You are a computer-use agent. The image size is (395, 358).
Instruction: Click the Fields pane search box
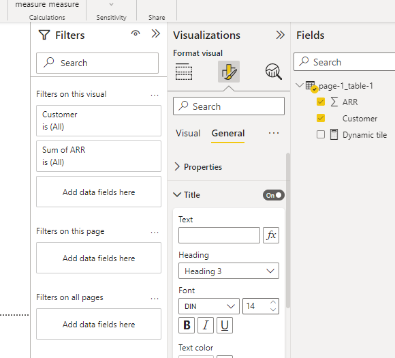click(344, 62)
